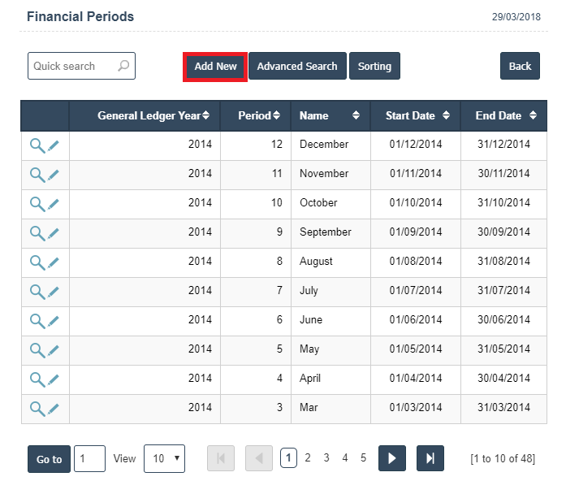Edit the Mar period with pencil icon
Image resolution: width=566 pixels, height=481 pixels.
[53, 409]
